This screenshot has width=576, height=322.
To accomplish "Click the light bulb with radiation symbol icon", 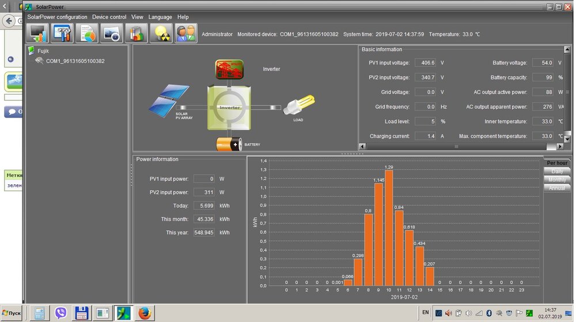I will tap(161, 33).
